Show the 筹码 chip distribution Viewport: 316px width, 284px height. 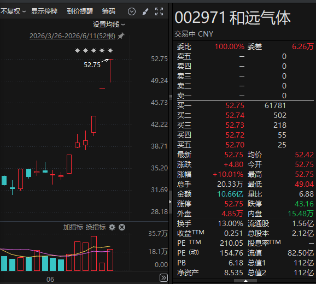point(109,11)
